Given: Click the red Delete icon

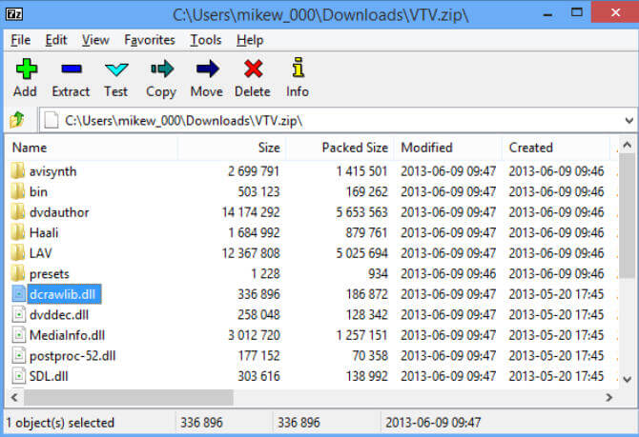Looking at the screenshot, I should [x=252, y=70].
